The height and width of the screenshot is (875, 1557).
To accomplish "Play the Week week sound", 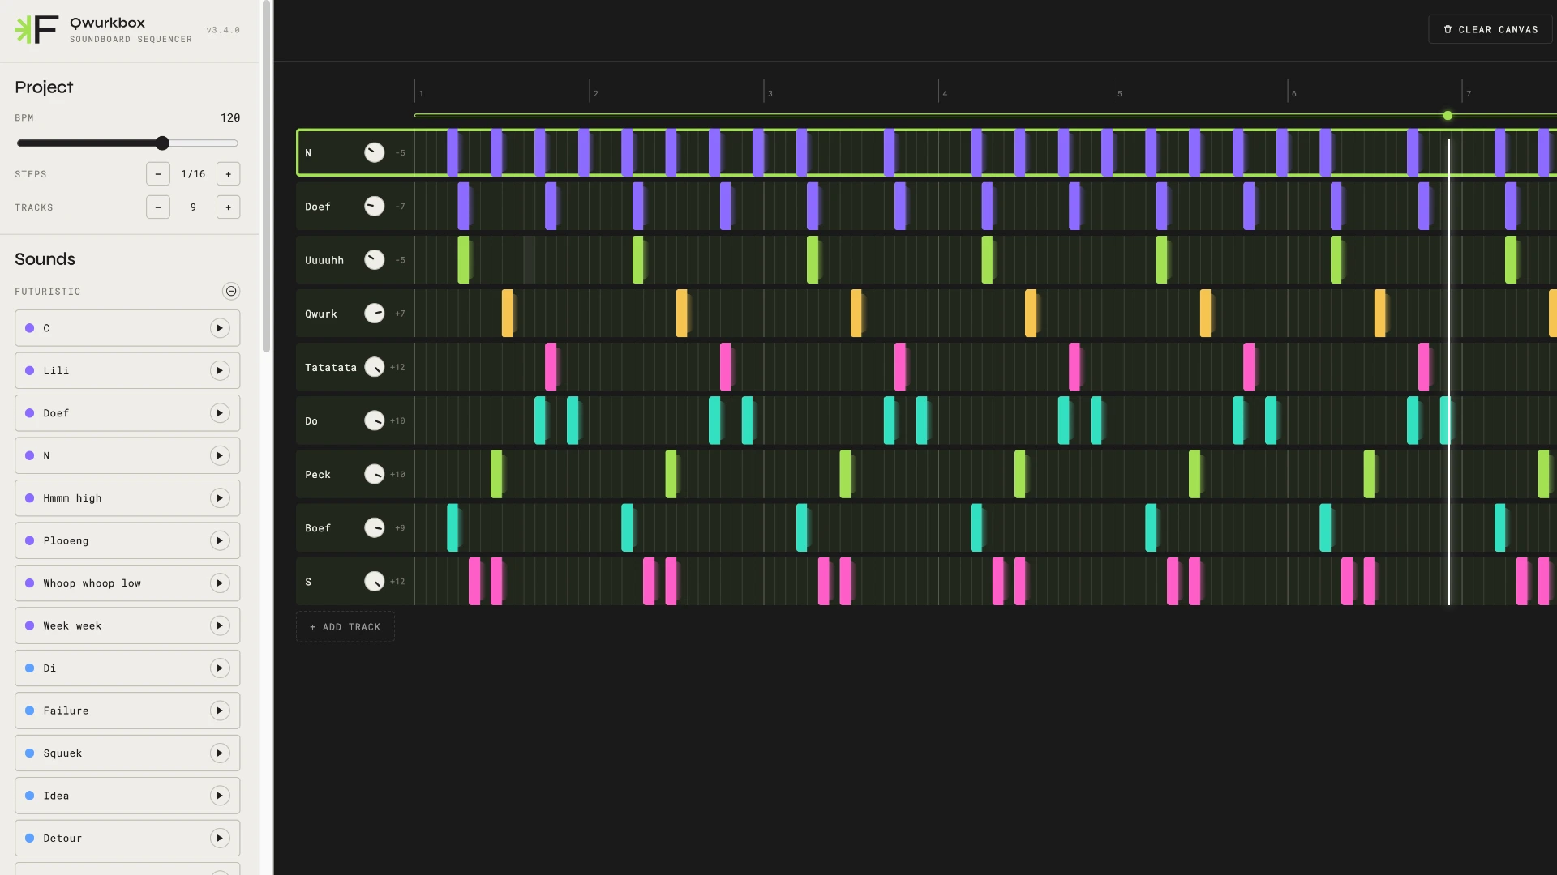I will [220, 626].
